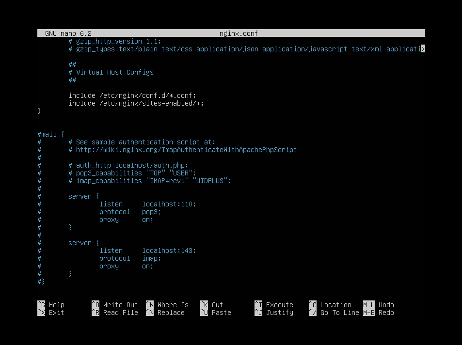This screenshot has width=462, height=345.
Task: Click the M-U Undo shortcut
Action: [379, 305]
